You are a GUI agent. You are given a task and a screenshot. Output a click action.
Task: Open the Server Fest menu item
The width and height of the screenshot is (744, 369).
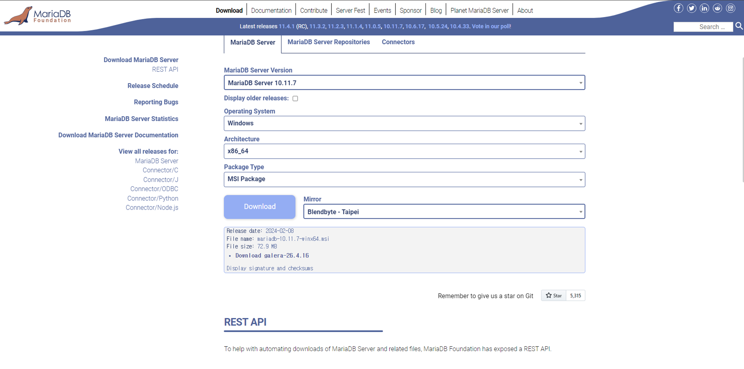click(350, 10)
